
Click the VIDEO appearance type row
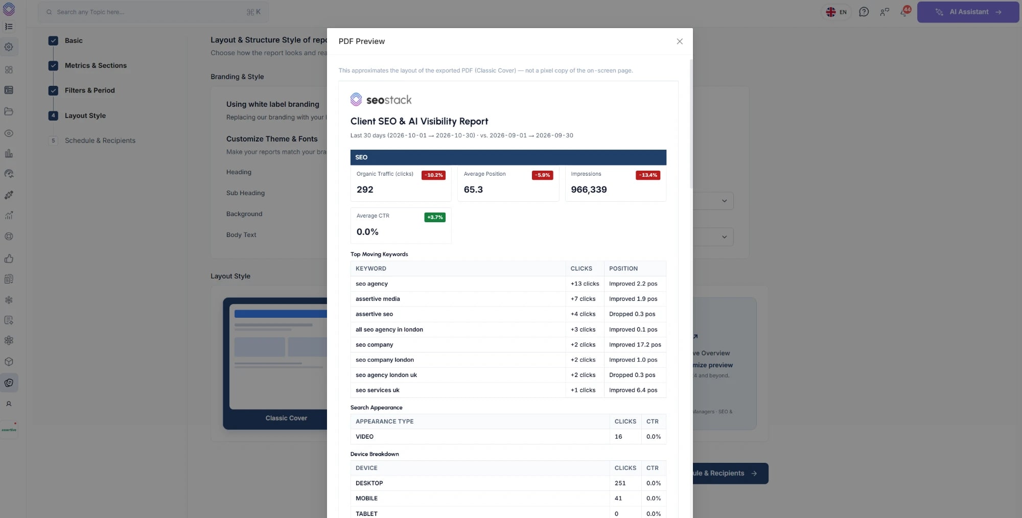508,437
